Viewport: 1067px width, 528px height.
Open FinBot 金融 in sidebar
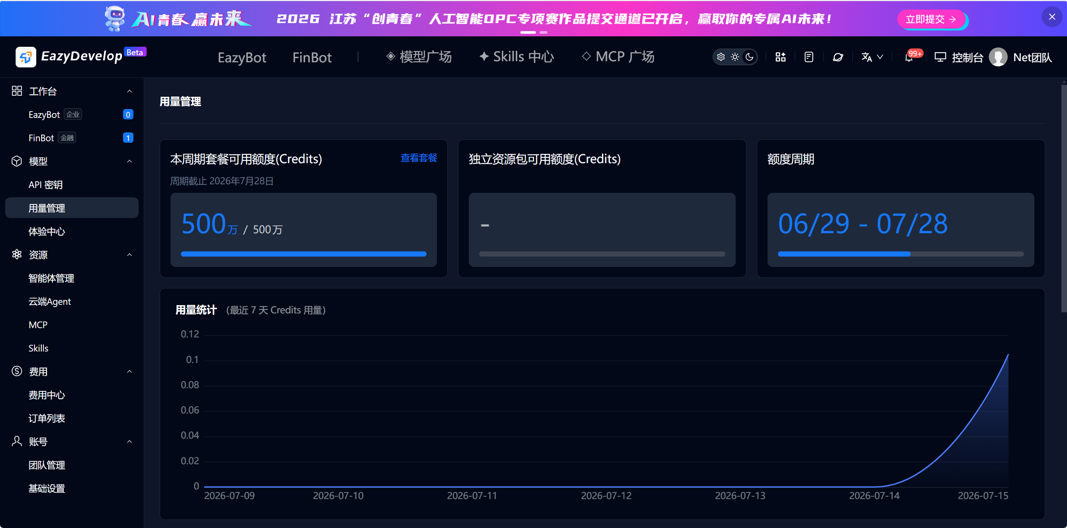[72, 138]
